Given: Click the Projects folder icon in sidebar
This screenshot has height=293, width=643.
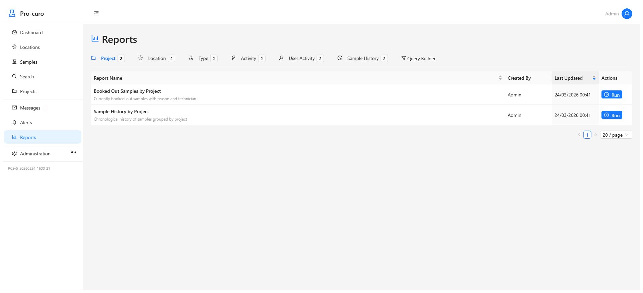Looking at the screenshot, I should pos(14,91).
